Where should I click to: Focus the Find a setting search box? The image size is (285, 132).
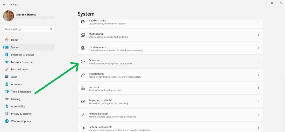pos(26,29)
